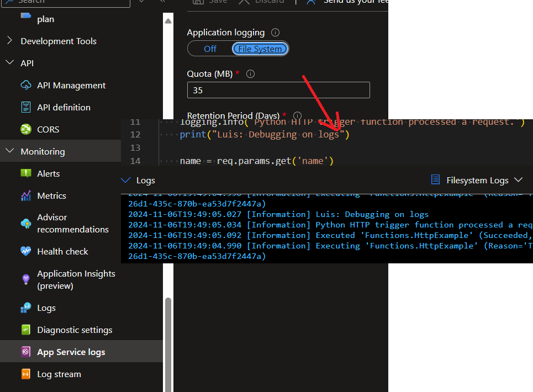The width and height of the screenshot is (533, 392).
Task: Open API Management cloud icon
Action: tap(26, 85)
